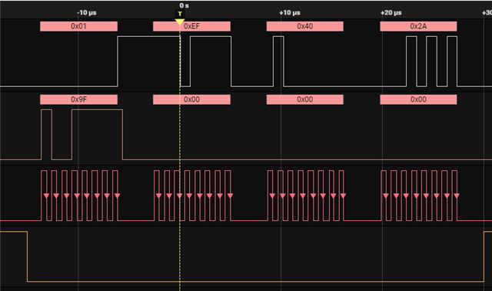Click the 0 s time ruler label
Screen dimensions: 492x291
click(x=184, y=5)
